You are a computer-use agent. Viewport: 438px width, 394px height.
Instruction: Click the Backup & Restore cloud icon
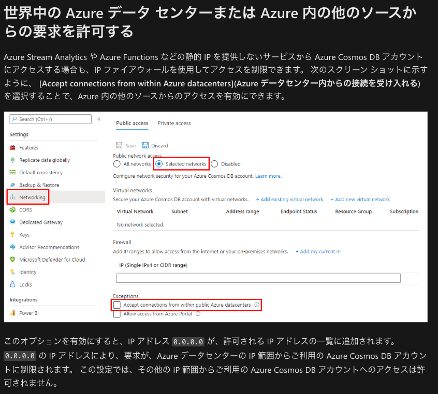coord(12,185)
